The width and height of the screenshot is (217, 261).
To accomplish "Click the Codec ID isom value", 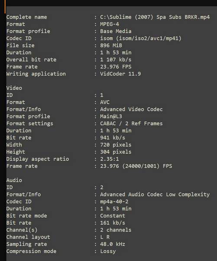I will pos(141,38).
